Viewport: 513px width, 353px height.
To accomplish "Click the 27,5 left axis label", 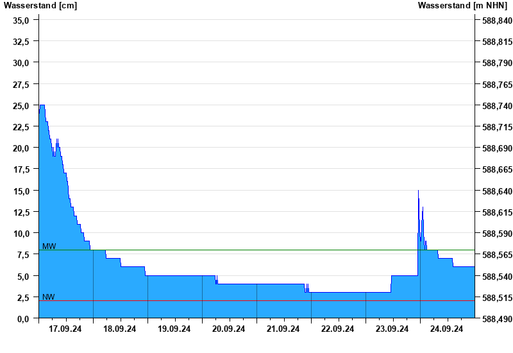I will [21, 85].
